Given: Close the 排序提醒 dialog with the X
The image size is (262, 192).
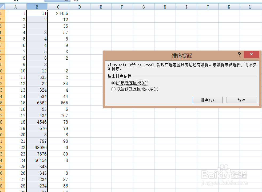Looking at the screenshot, I should [x=251, y=54].
